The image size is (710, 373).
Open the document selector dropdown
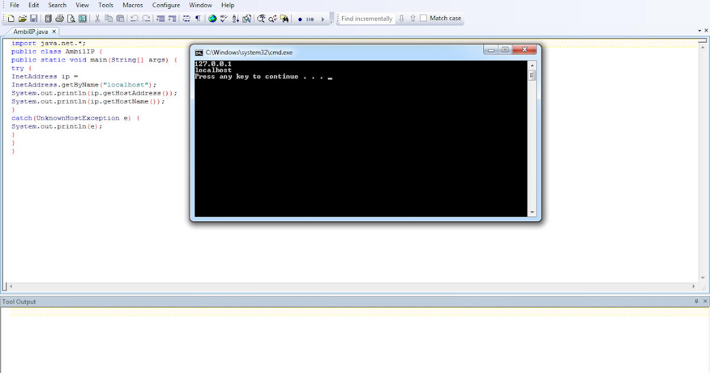(701, 30)
